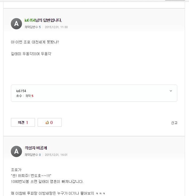The image size is (189, 196).
Task: Click the thumbs-up recommend icon
Action: pyautogui.click(x=47, y=122)
